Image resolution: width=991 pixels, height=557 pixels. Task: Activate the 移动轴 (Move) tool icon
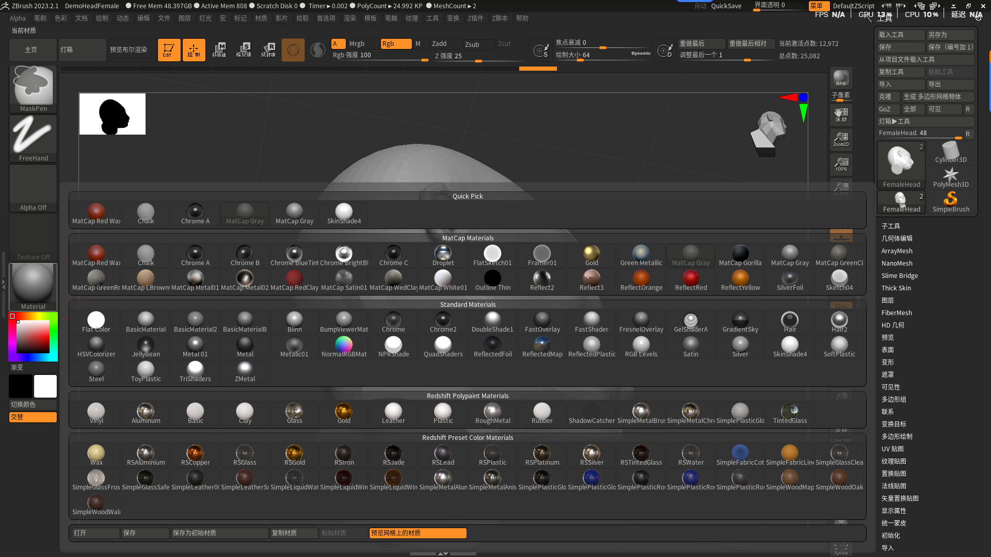(220, 50)
